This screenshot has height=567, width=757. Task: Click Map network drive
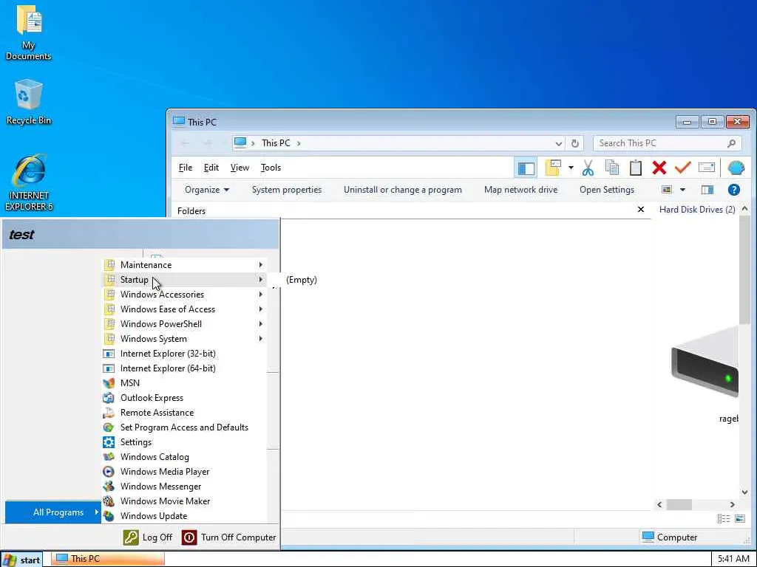(x=521, y=190)
